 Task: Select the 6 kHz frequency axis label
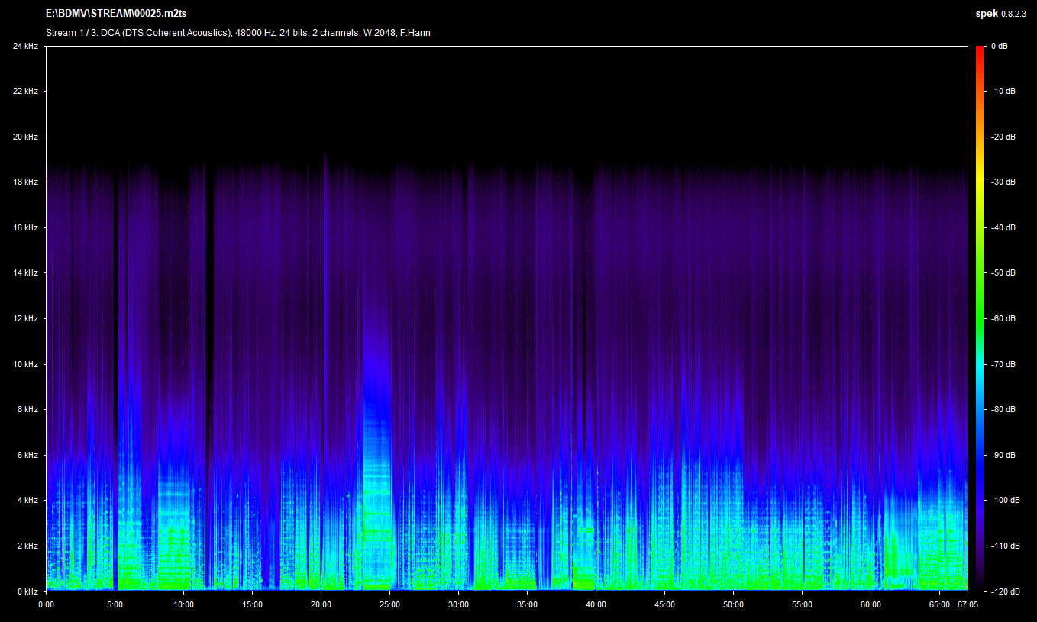click(x=27, y=455)
